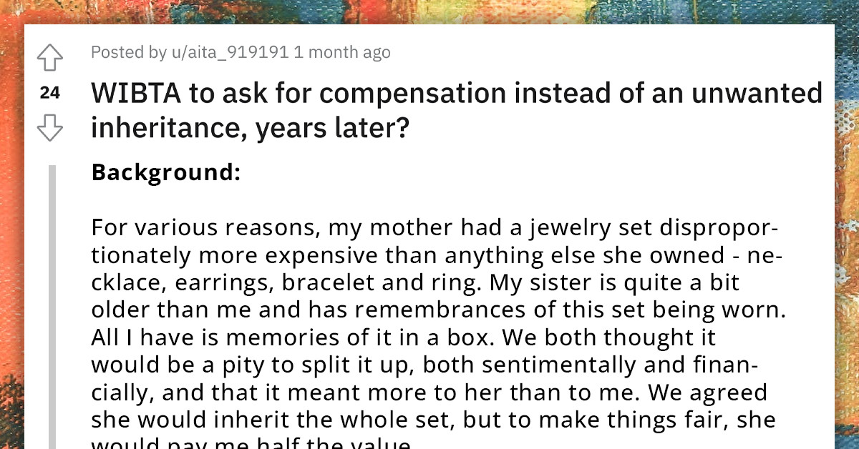859x449 pixels.
Task: Click the post timestamp reading 1 month ago
Action: pos(342,52)
